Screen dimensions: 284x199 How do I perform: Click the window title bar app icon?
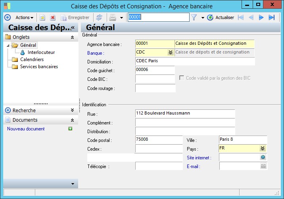point(7,6)
